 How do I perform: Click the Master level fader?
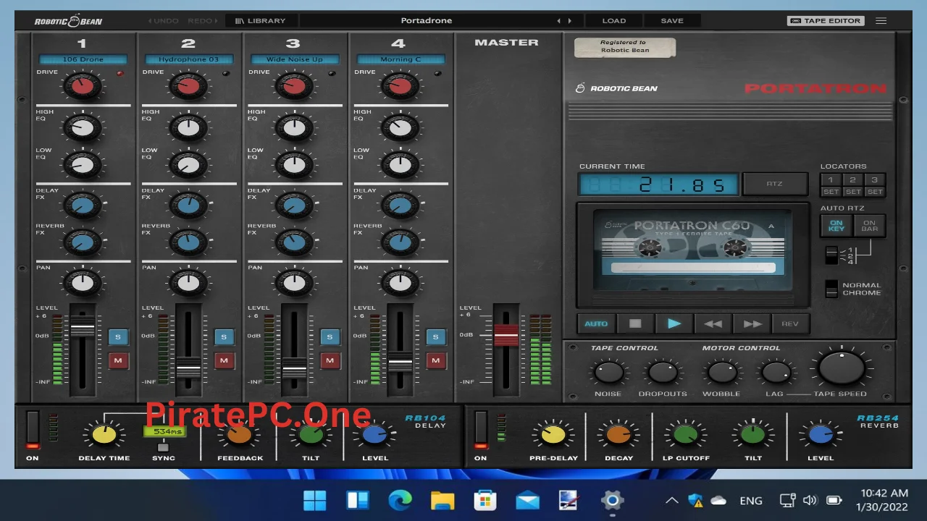coord(506,336)
